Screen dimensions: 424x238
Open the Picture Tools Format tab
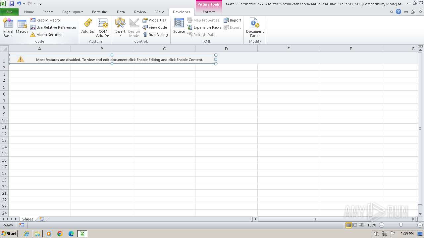(209, 12)
